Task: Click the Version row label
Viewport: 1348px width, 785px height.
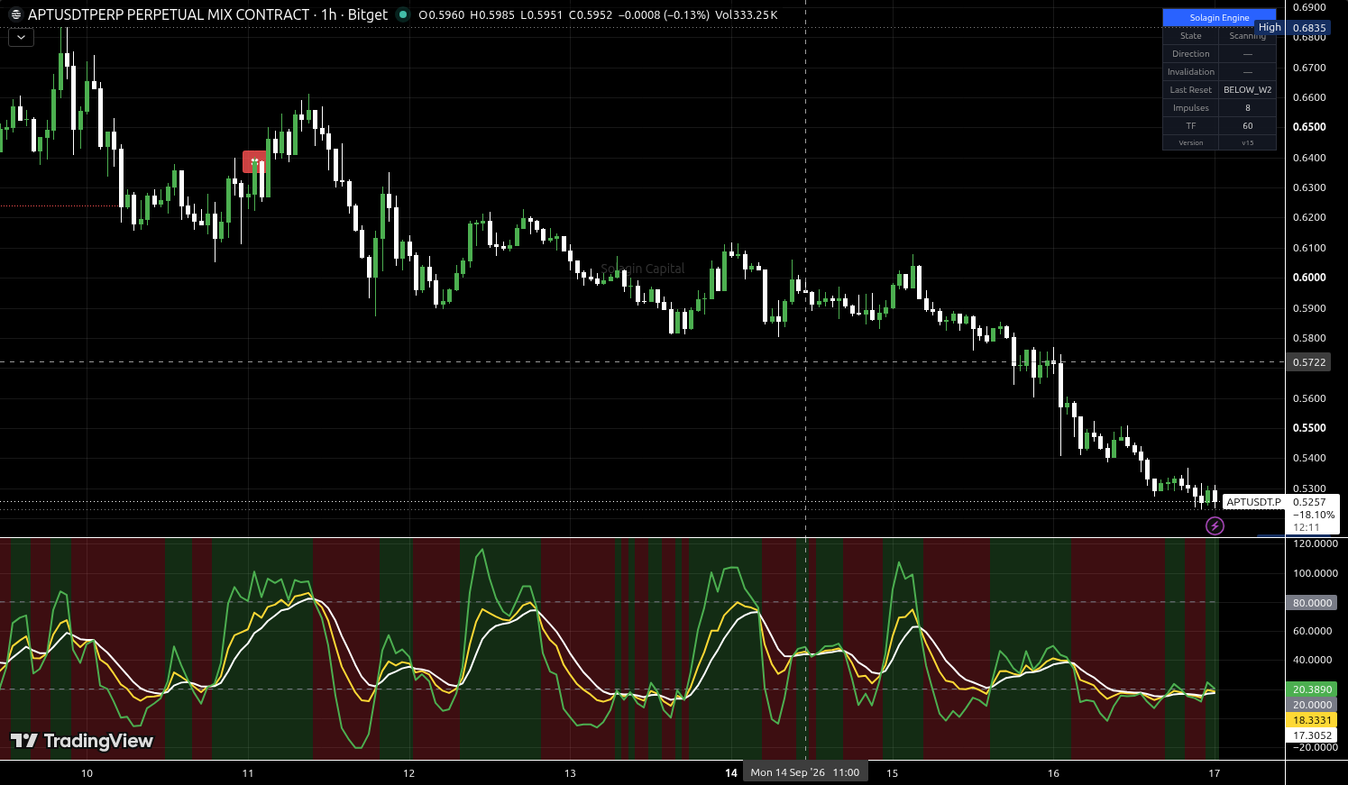Action: click(x=1190, y=142)
